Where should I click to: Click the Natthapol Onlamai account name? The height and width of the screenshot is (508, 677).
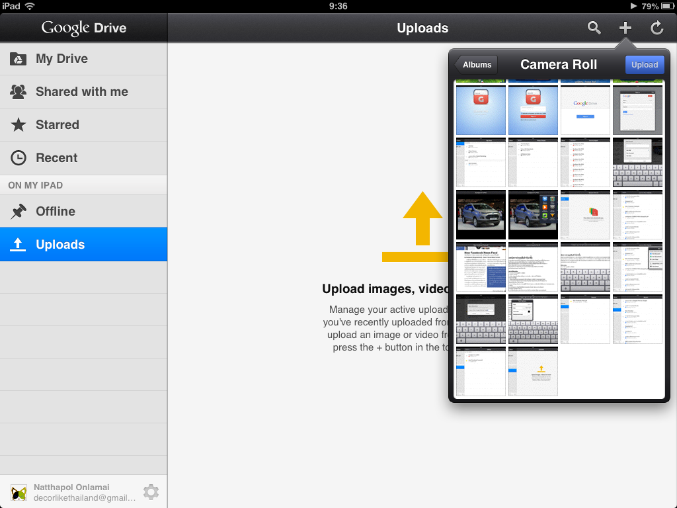pyautogui.click(x=71, y=487)
